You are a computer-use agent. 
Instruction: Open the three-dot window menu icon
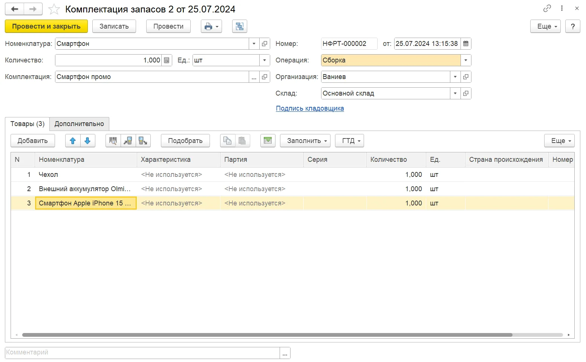(x=562, y=8)
